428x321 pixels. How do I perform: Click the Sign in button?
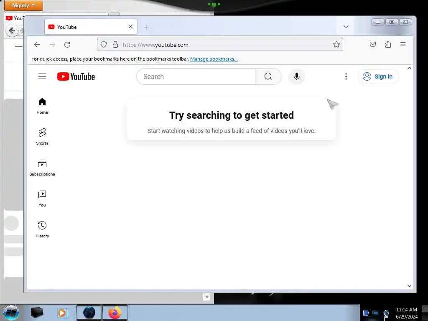point(378,77)
